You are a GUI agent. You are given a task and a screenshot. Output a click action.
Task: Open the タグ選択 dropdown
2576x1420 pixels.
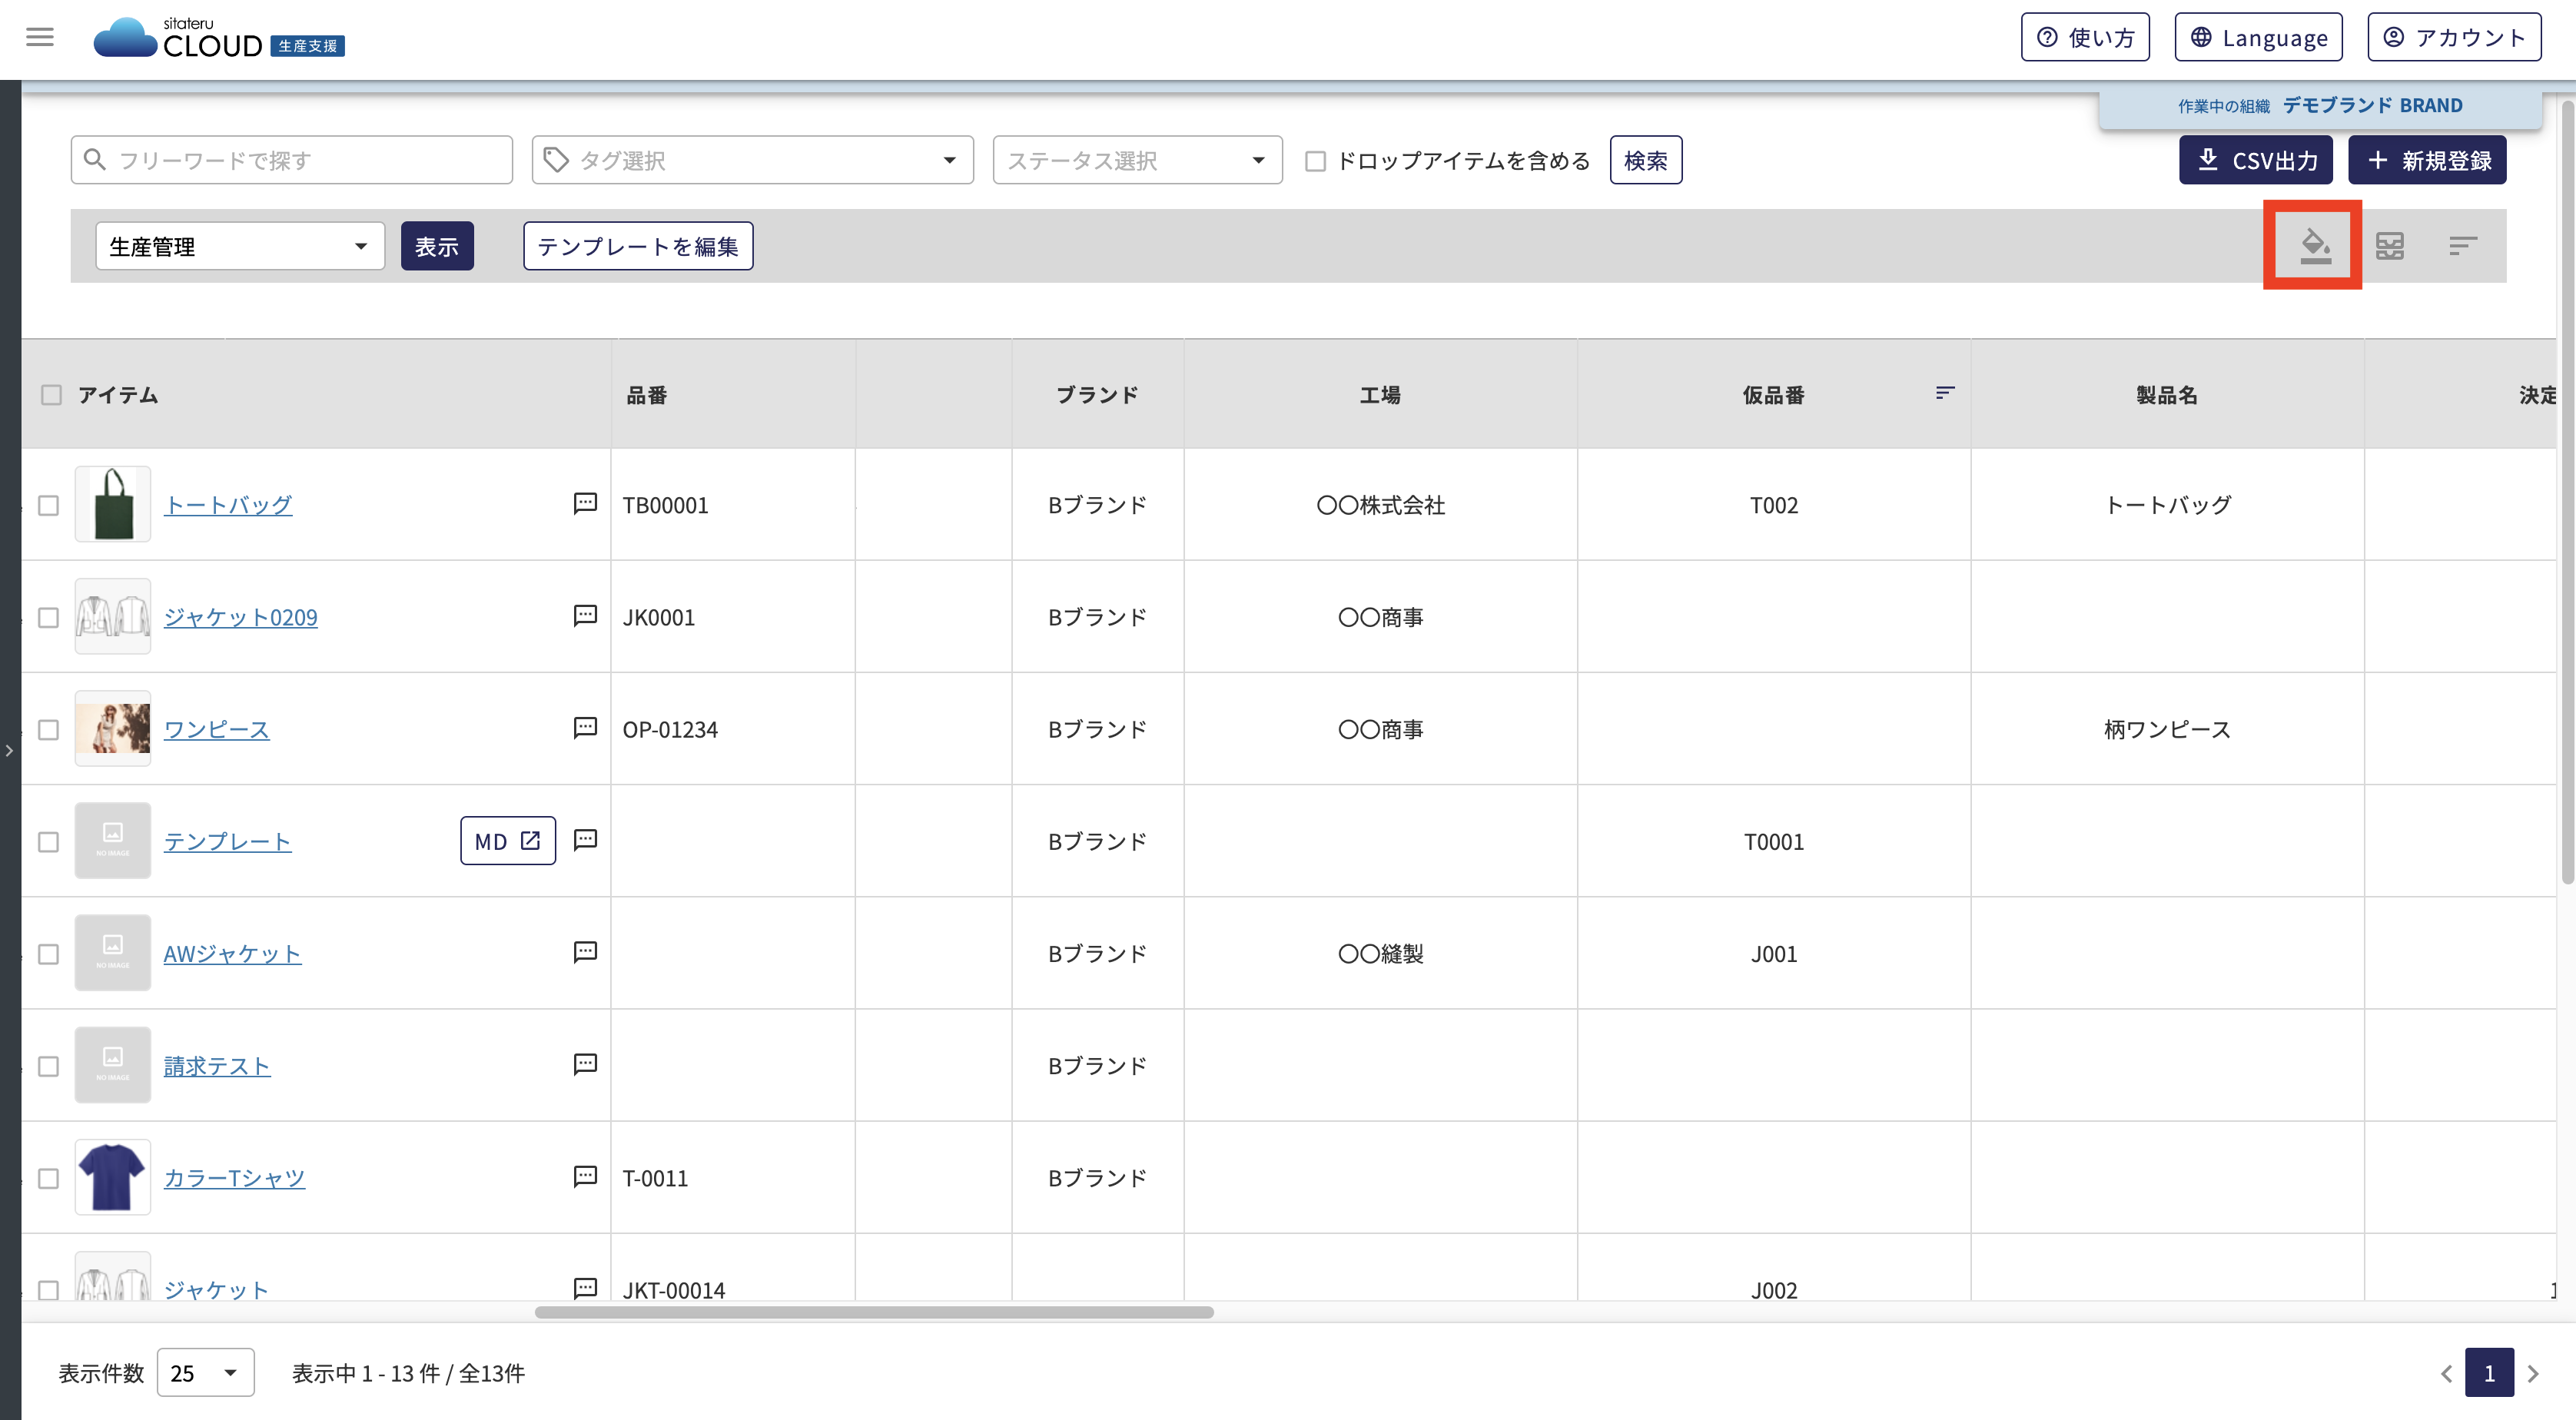[752, 160]
